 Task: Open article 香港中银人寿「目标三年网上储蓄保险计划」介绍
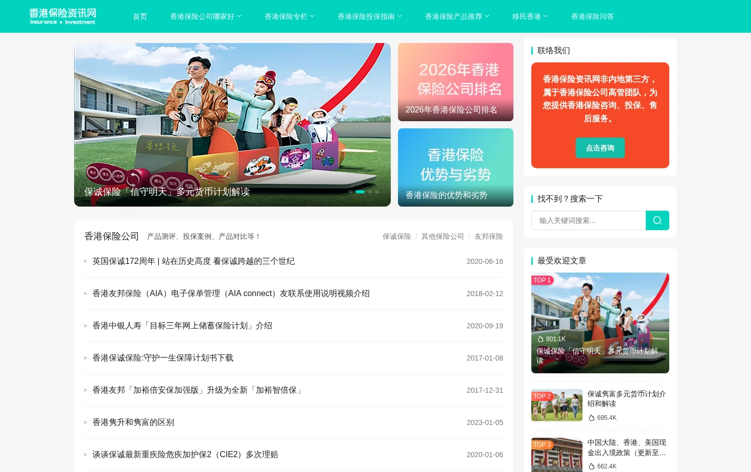[x=182, y=326]
